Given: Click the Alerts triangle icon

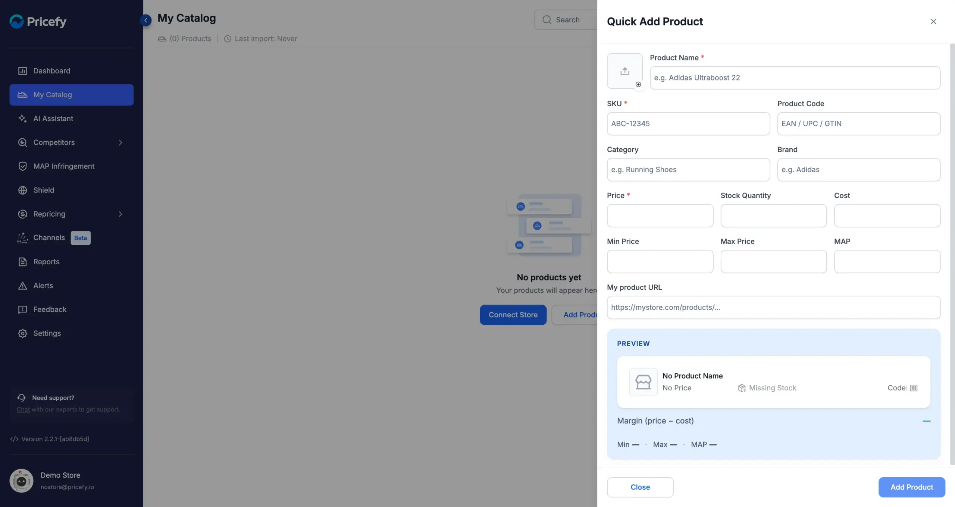Looking at the screenshot, I should (x=22, y=286).
